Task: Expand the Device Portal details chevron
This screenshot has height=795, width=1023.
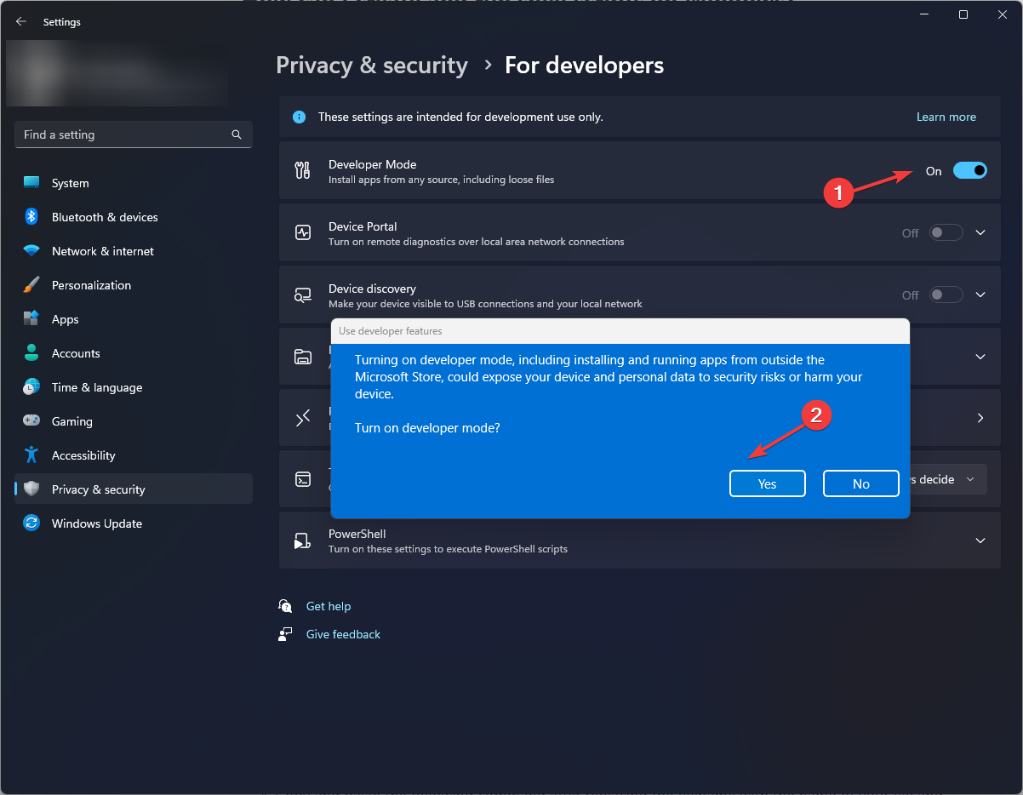Action: tap(980, 232)
